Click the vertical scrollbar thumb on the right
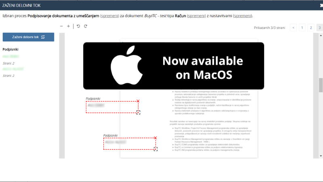The width and height of the screenshot is (323, 182). click(321, 85)
